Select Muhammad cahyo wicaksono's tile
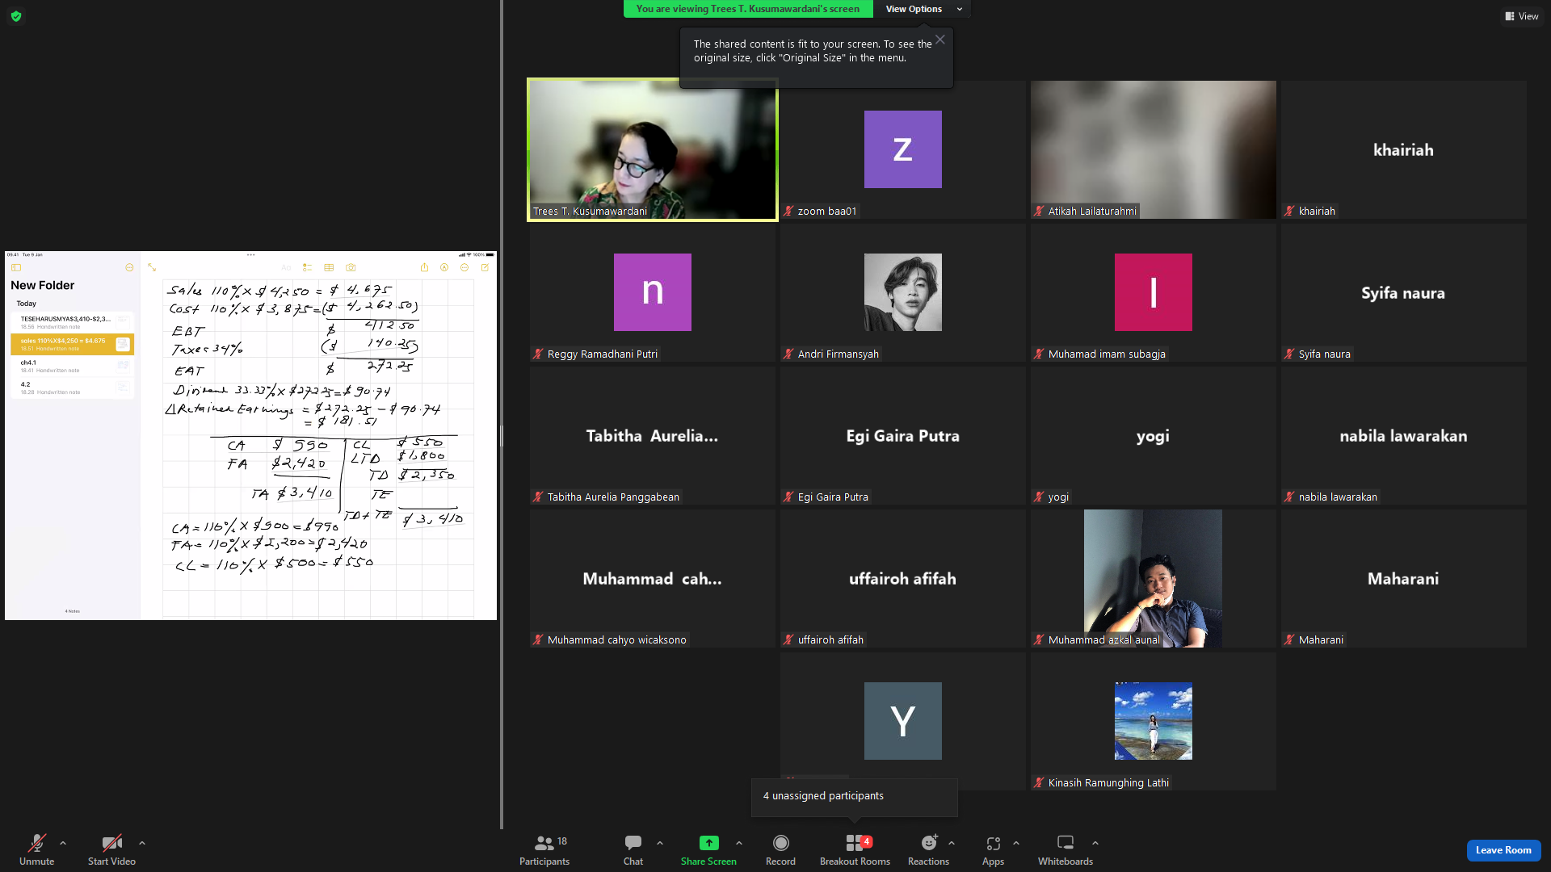The width and height of the screenshot is (1551, 872). coord(653,578)
